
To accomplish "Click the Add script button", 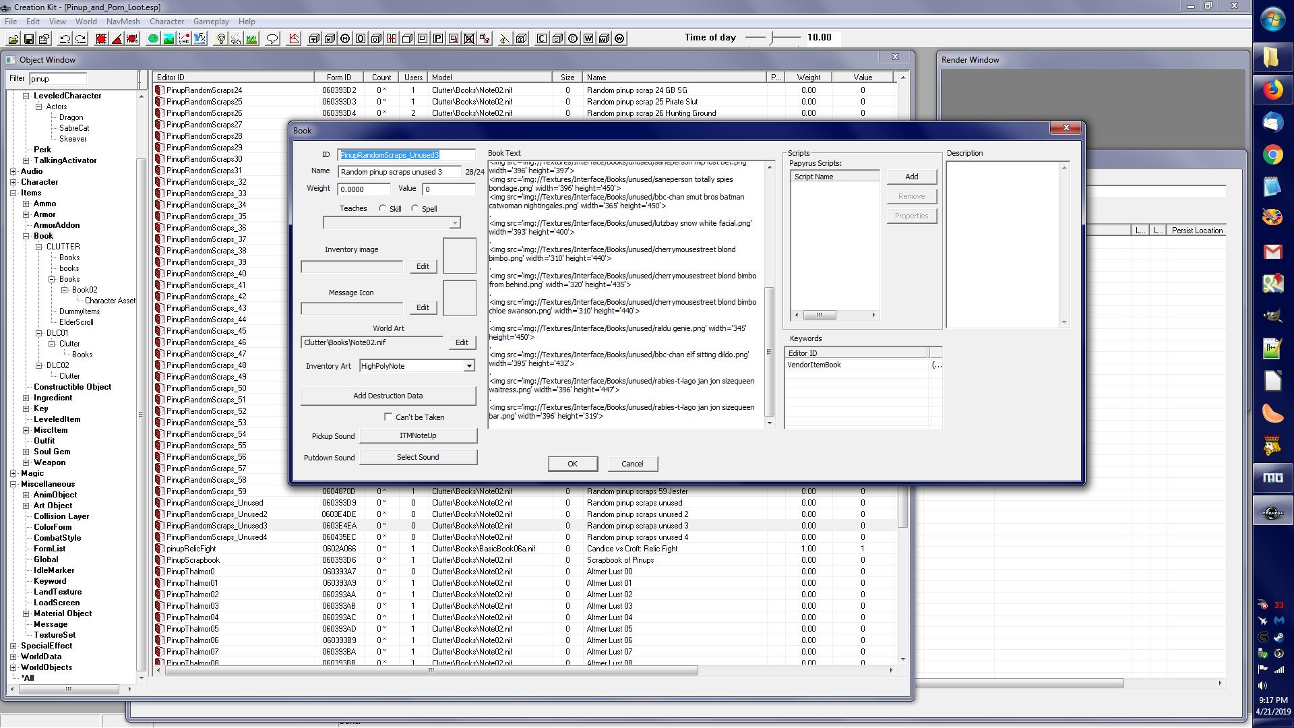I will (912, 177).
